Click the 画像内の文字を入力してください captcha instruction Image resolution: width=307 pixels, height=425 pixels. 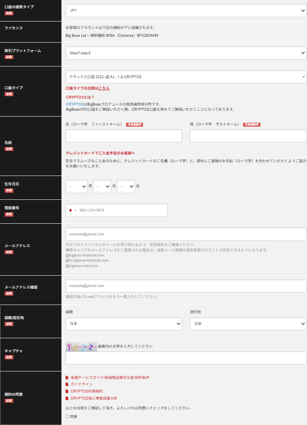pos(125,346)
